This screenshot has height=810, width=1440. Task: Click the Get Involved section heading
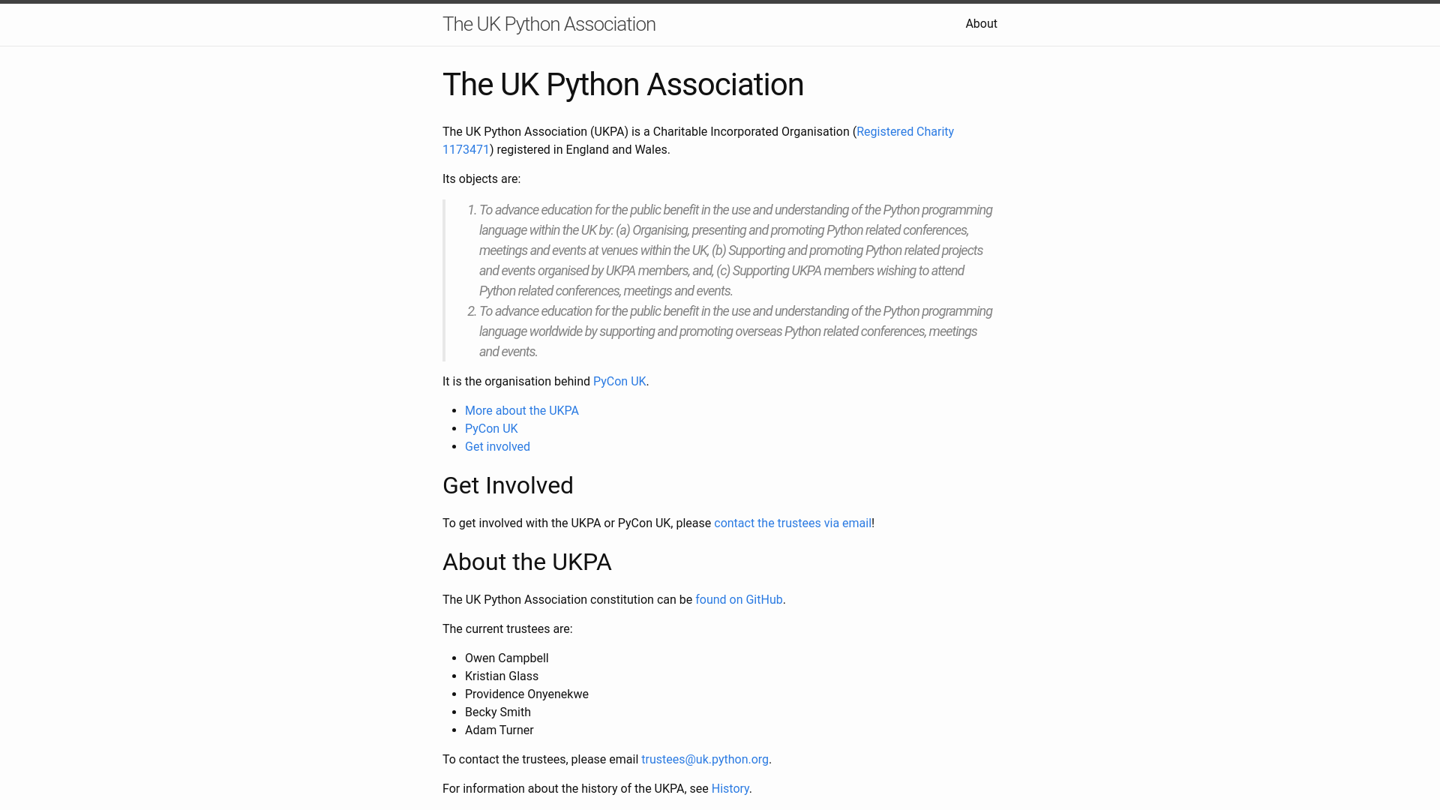[508, 485]
